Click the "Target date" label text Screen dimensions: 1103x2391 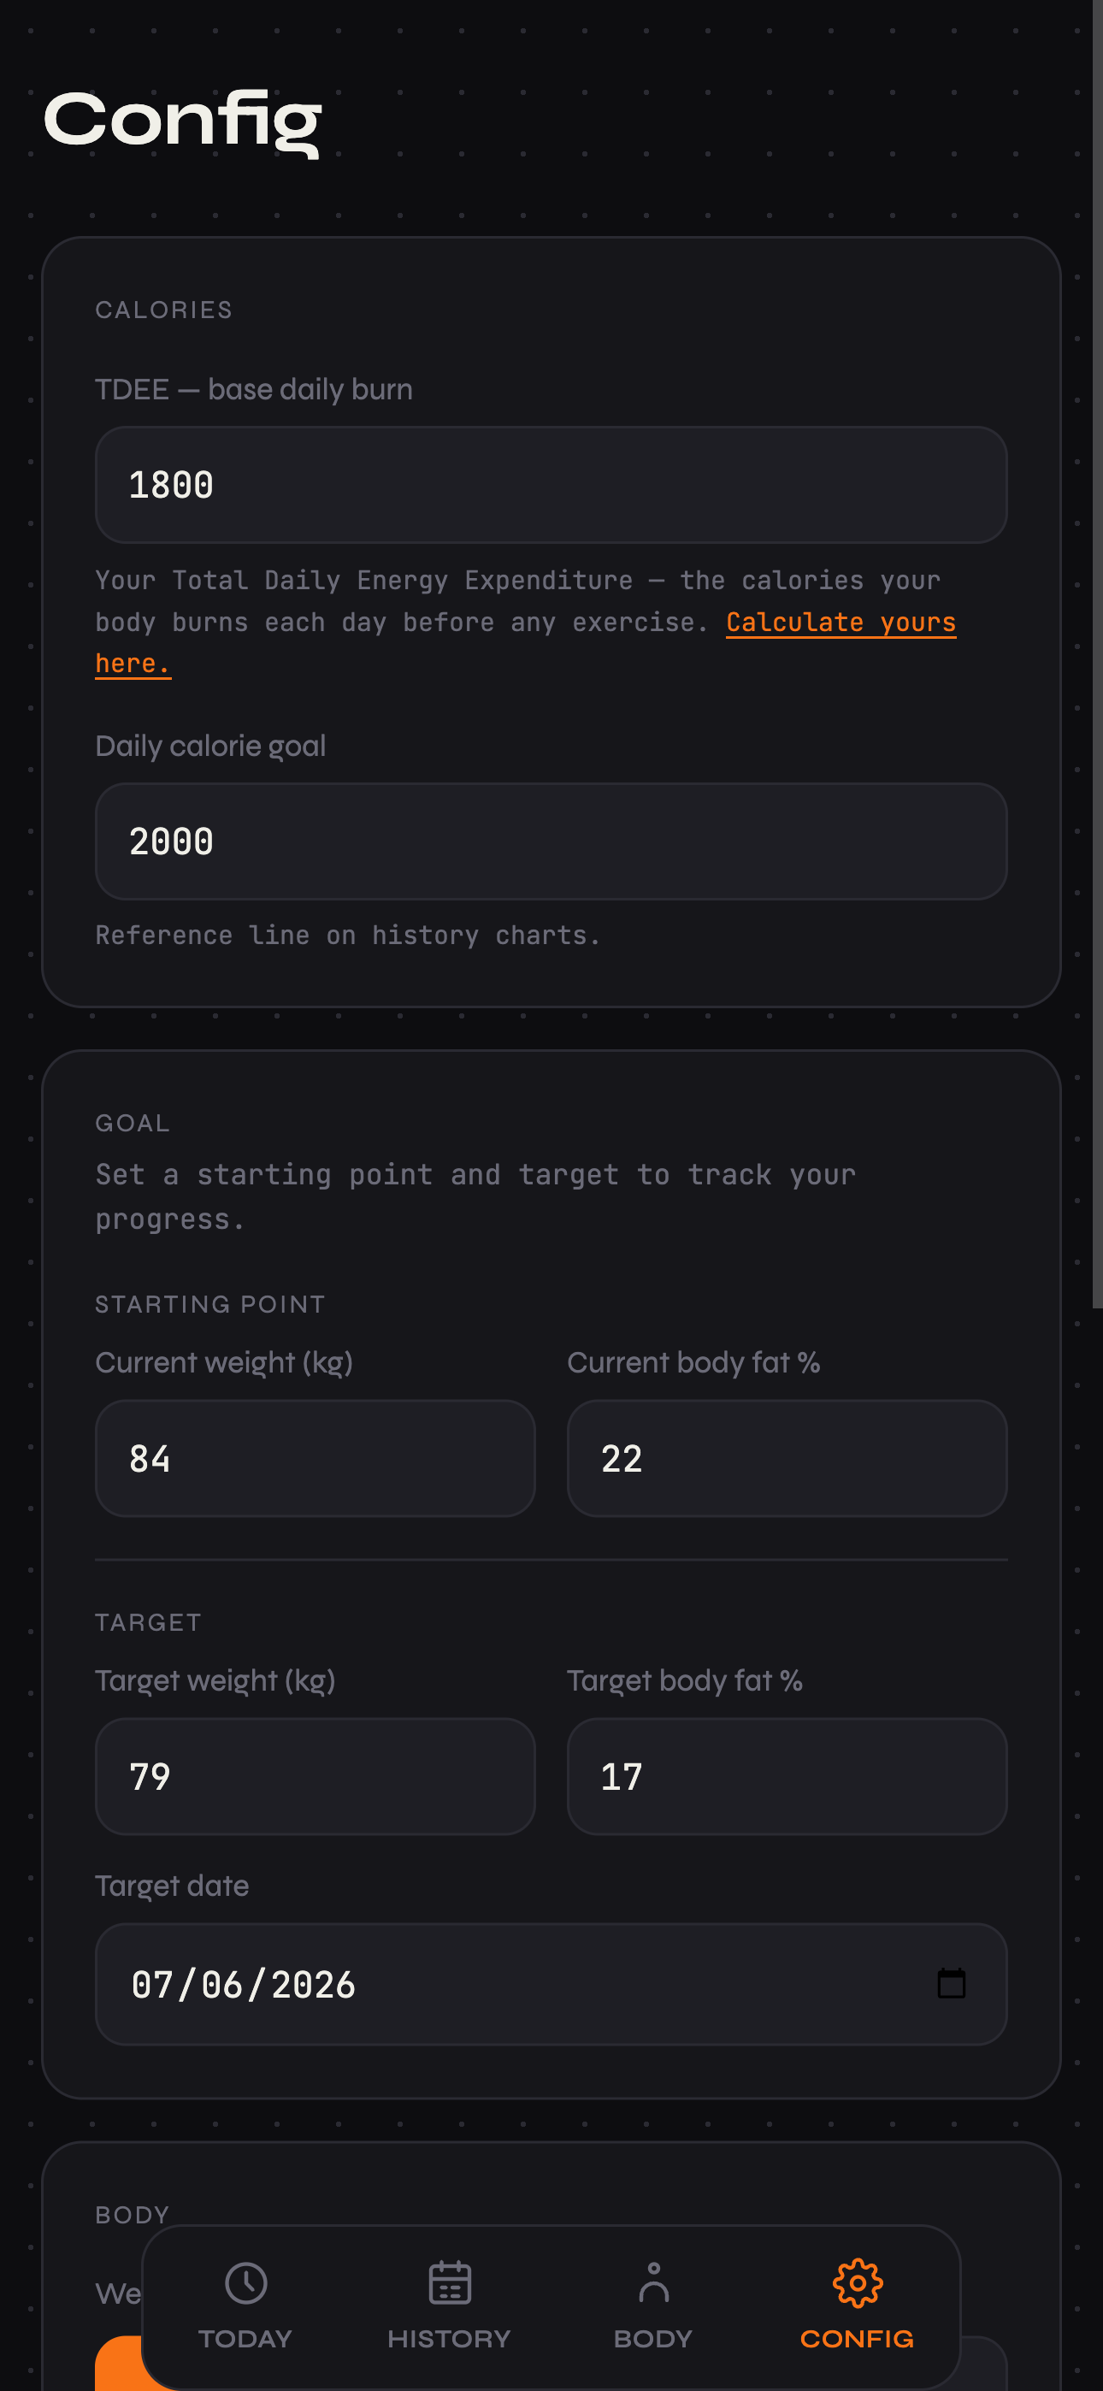[172, 1886]
